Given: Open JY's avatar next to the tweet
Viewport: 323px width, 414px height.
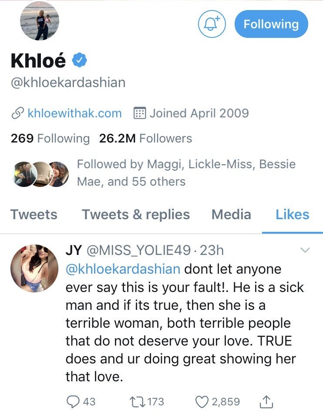Looking at the screenshot, I should [x=34, y=268].
